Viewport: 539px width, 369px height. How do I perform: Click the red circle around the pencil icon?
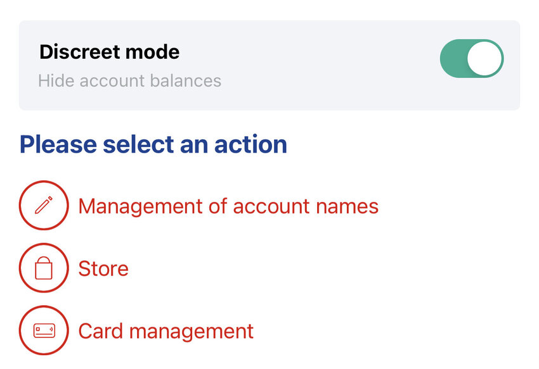(44, 205)
